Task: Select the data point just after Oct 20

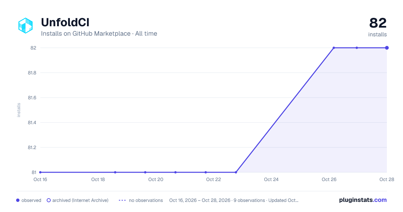Action: (x=175, y=172)
